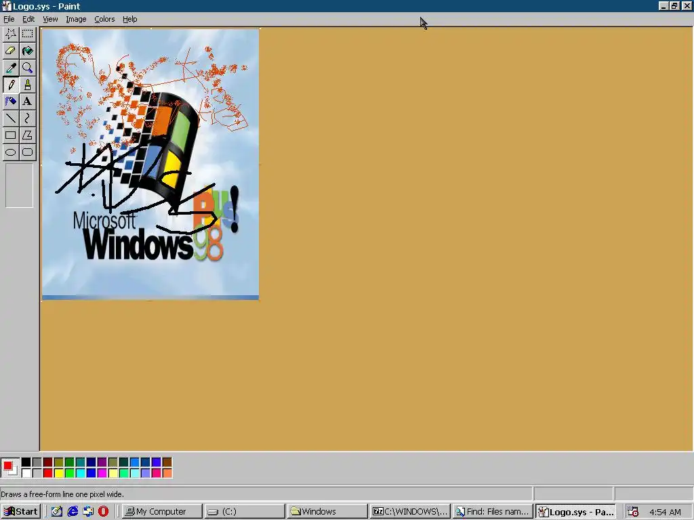The height and width of the screenshot is (520, 694).
Task: Choose the magenta swatch
Action: 102,473
